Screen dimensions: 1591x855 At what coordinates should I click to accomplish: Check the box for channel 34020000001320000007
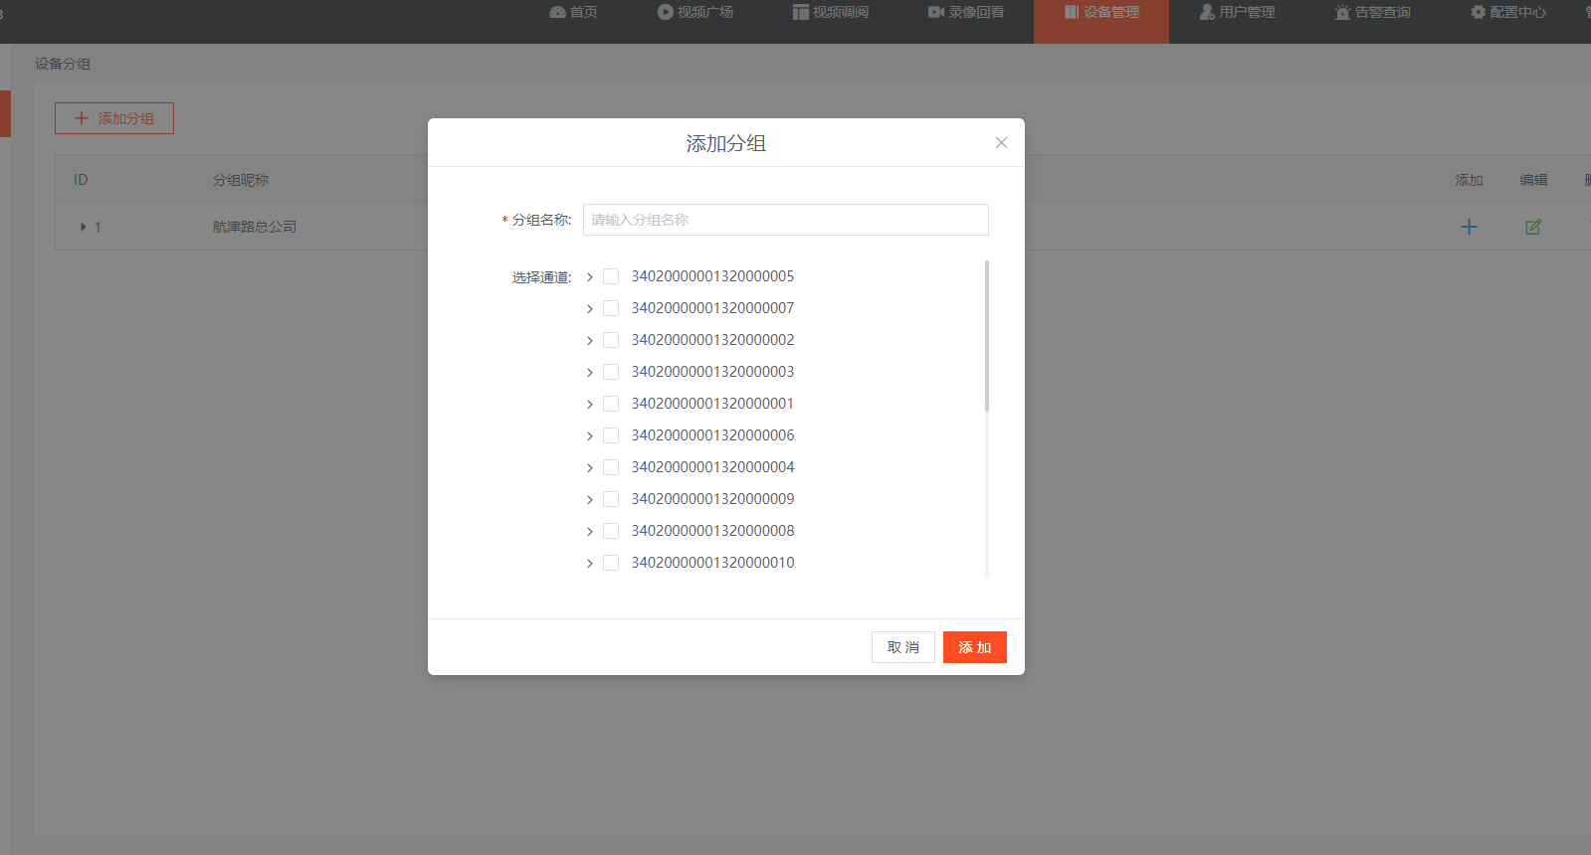pyautogui.click(x=611, y=308)
